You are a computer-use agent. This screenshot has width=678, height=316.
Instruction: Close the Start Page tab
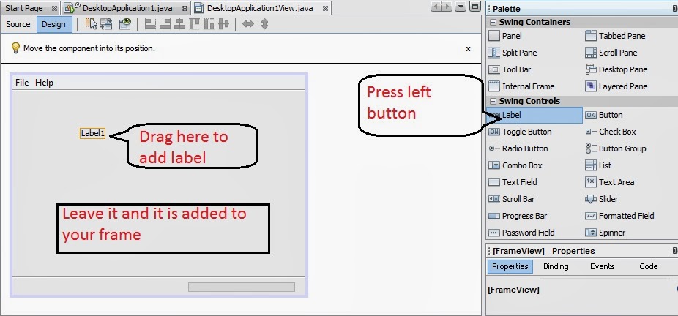point(54,8)
